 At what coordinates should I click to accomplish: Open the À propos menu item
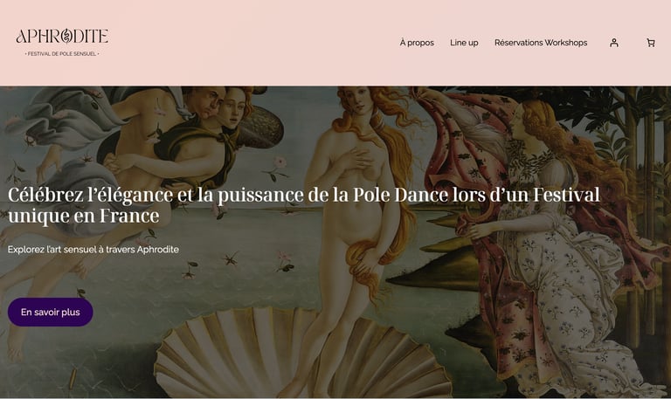point(417,43)
